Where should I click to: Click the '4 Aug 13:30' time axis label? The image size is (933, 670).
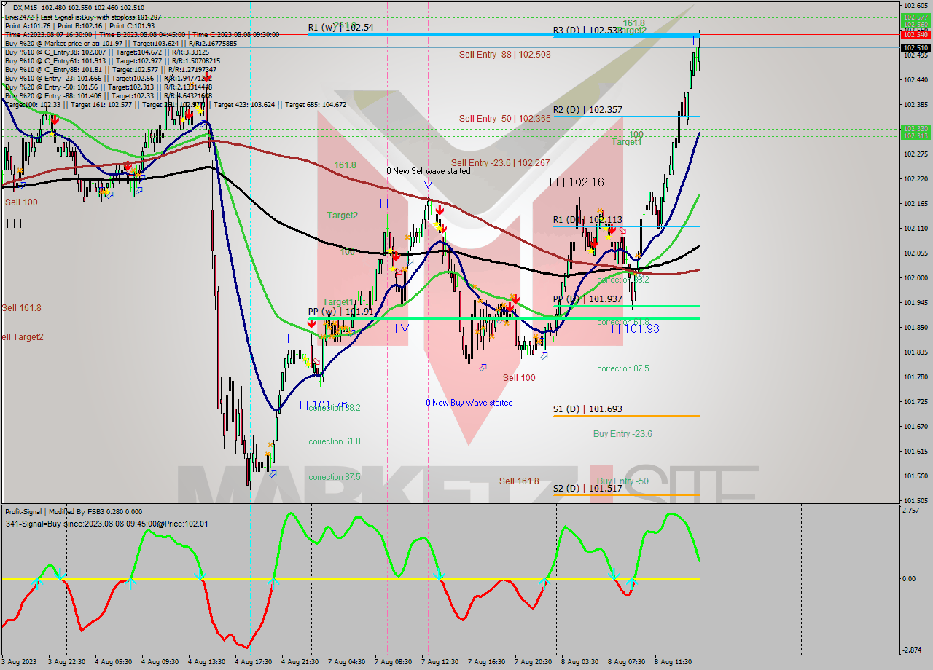click(206, 662)
